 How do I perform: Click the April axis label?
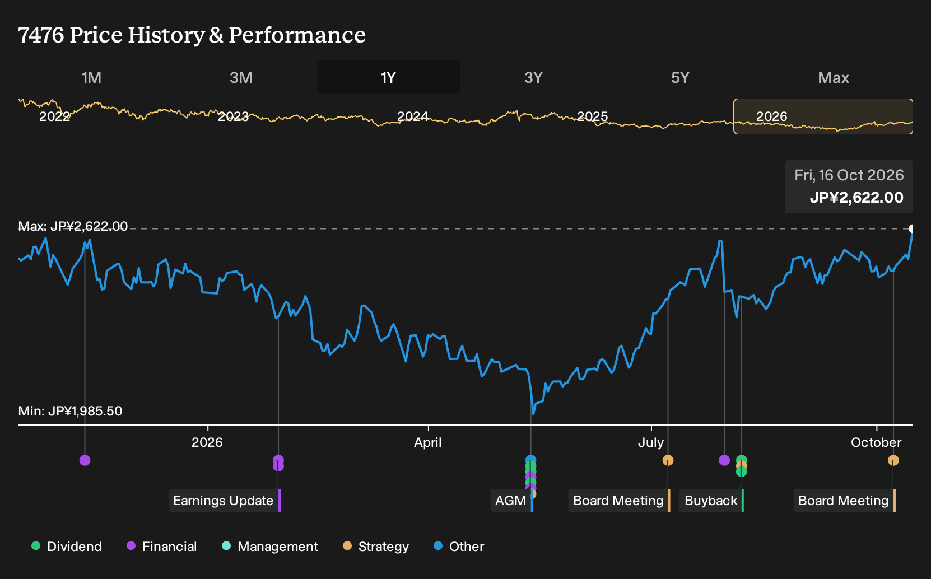428,442
